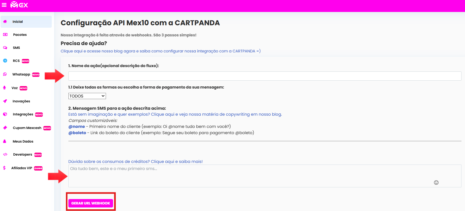Viewport: 465px width, 211px height.
Task: Click the NOVO badge next to RCS
Action: 25,61
